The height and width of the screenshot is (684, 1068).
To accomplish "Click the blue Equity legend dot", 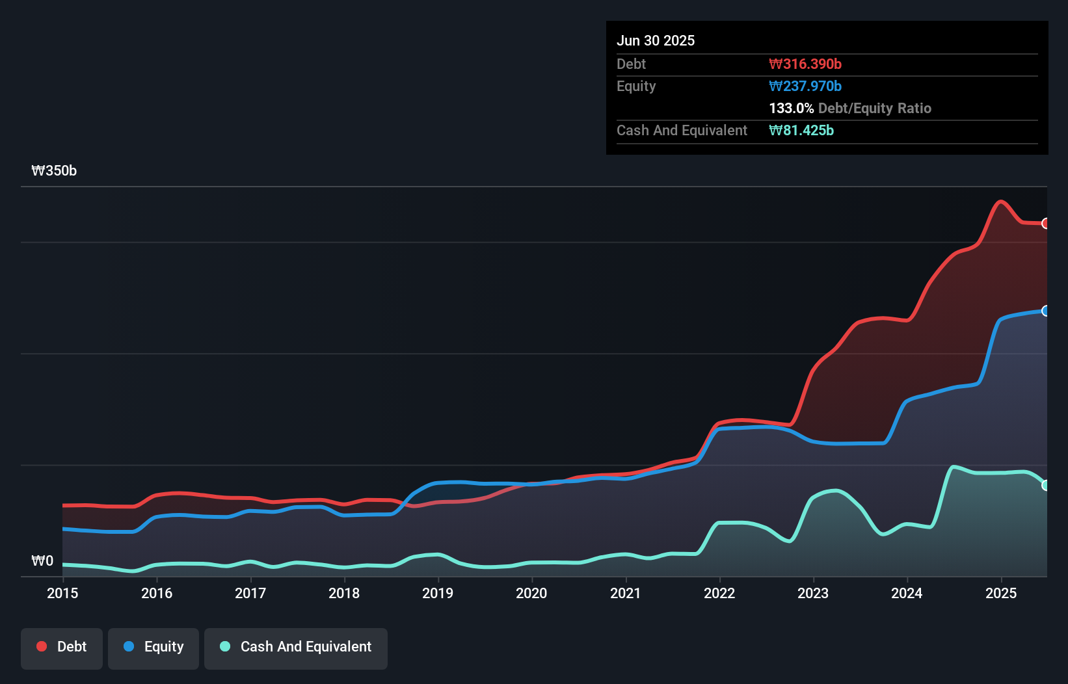I will [x=129, y=646].
